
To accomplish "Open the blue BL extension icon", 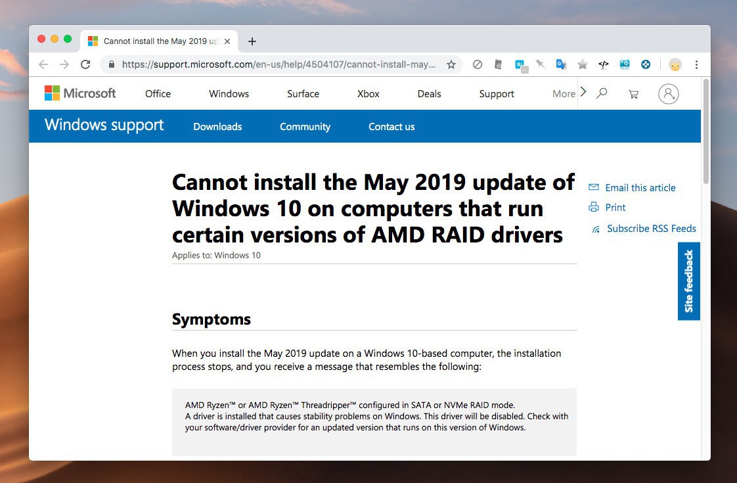I will pos(521,65).
